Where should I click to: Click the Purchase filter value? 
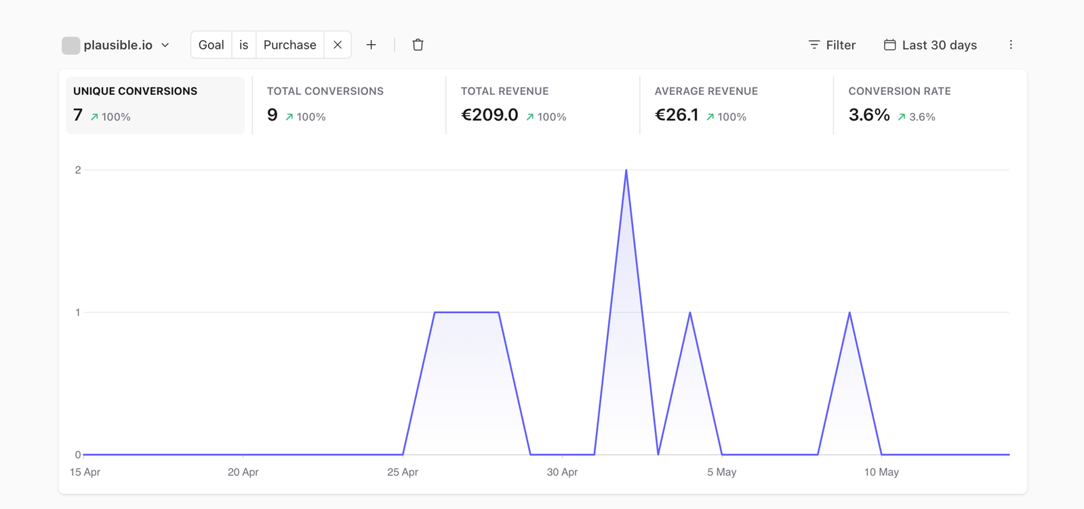point(290,45)
